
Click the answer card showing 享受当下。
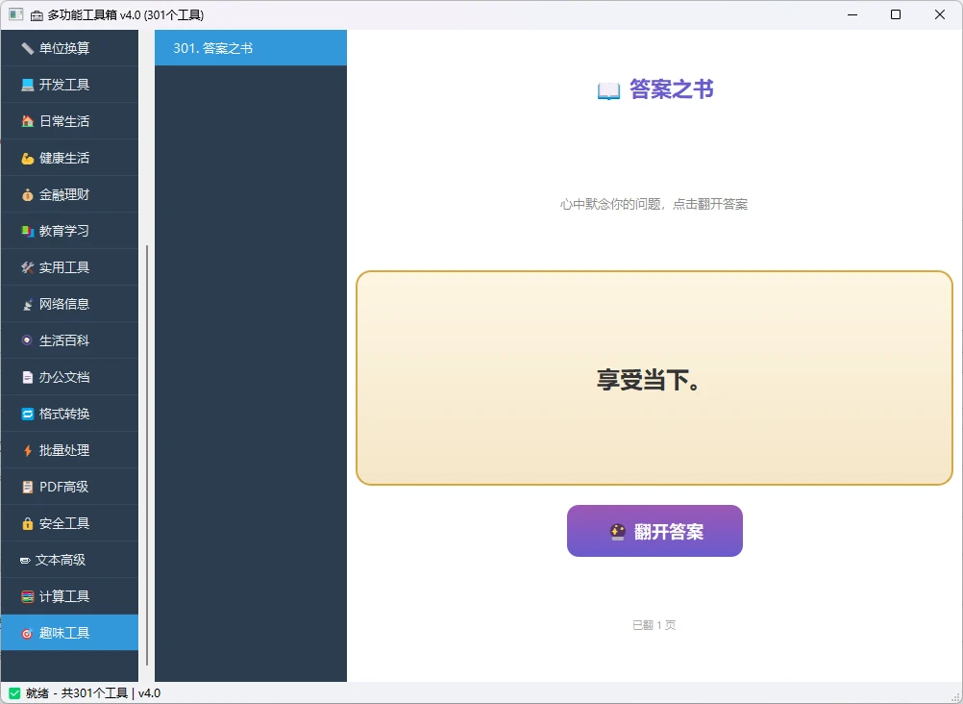(x=654, y=378)
